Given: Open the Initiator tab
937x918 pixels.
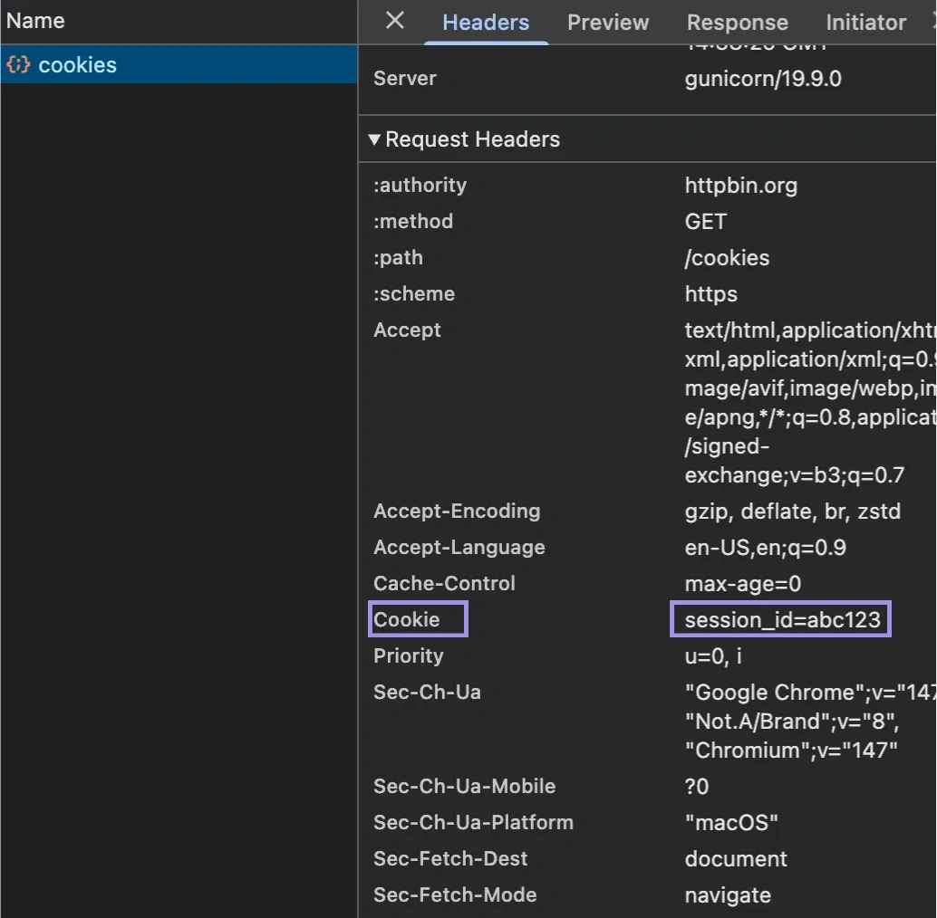Looking at the screenshot, I should pyautogui.click(x=865, y=23).
